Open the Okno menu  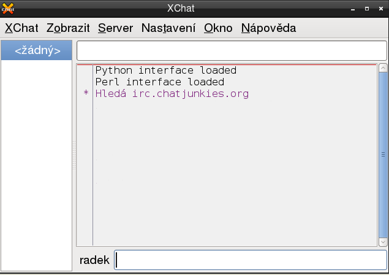click(219, 28)
